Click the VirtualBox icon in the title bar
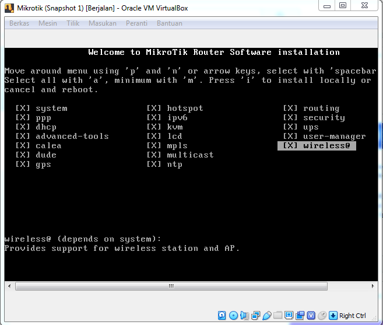 click(x=9, y=8)
